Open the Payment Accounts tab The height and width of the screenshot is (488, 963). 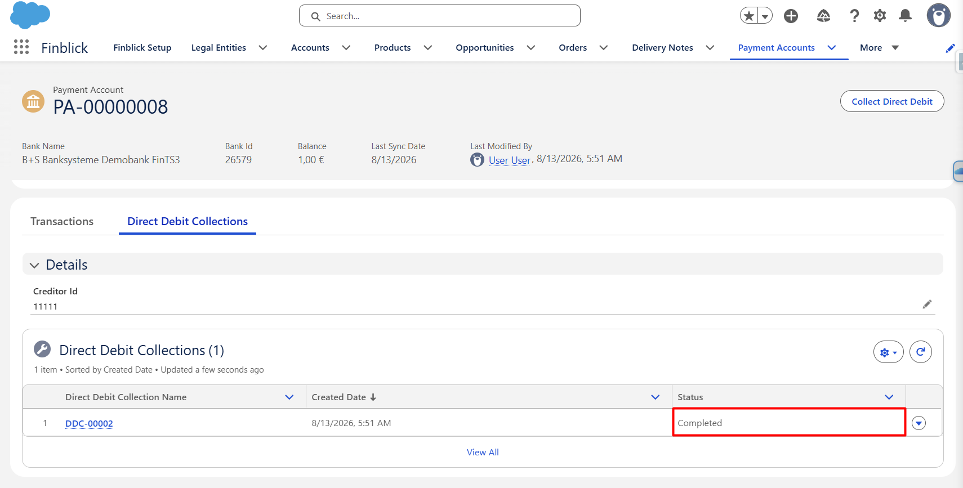(776, 48)
